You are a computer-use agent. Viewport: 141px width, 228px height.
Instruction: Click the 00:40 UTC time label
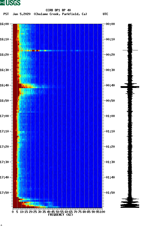110,85
